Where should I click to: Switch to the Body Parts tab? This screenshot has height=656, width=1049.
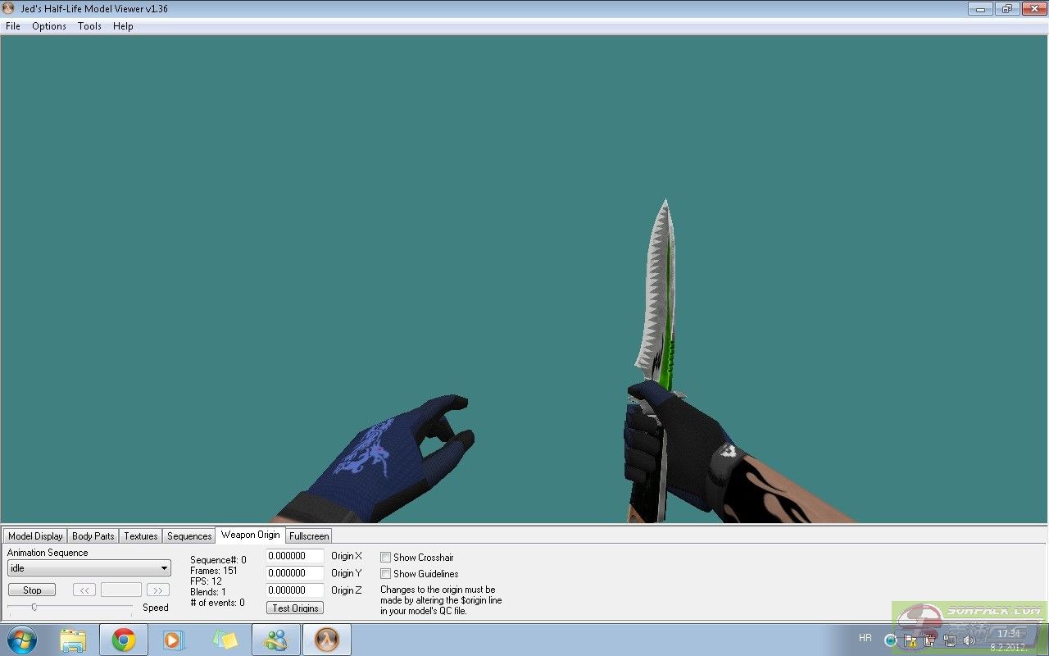click(x=93, y=536)
